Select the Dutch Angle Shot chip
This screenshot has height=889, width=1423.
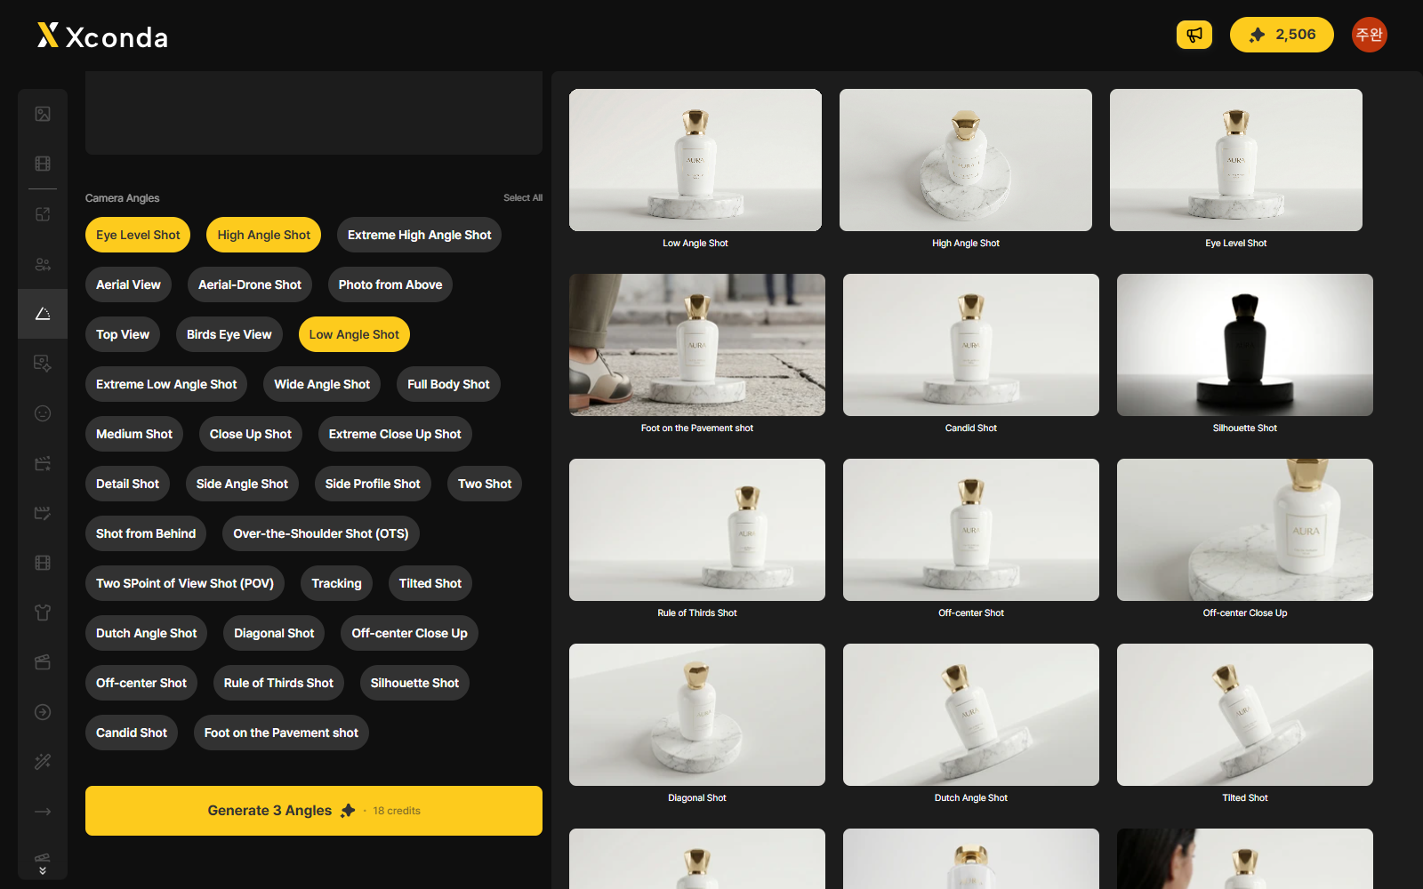[147, 633]
